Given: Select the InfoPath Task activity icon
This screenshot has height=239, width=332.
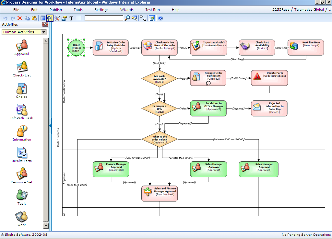Looking at the screenshot, I should pyautogui.click(x=22, y=110).
